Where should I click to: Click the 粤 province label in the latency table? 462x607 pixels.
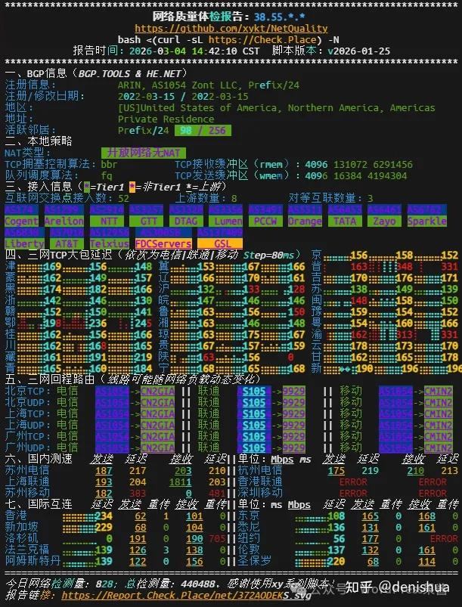tap(316, 323)
